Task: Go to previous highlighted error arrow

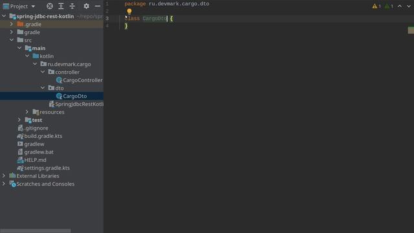Action: [400, 6]
